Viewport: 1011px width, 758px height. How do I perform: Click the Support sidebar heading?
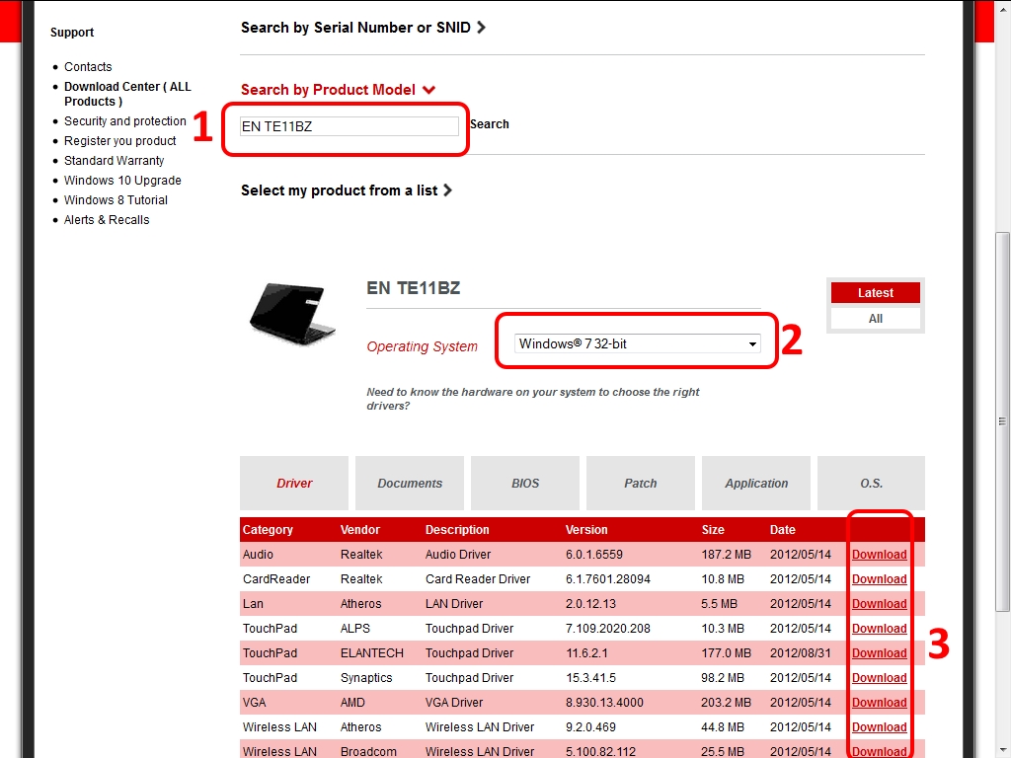(72, 33)
